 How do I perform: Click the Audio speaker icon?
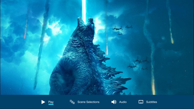(x=114, y=102)
